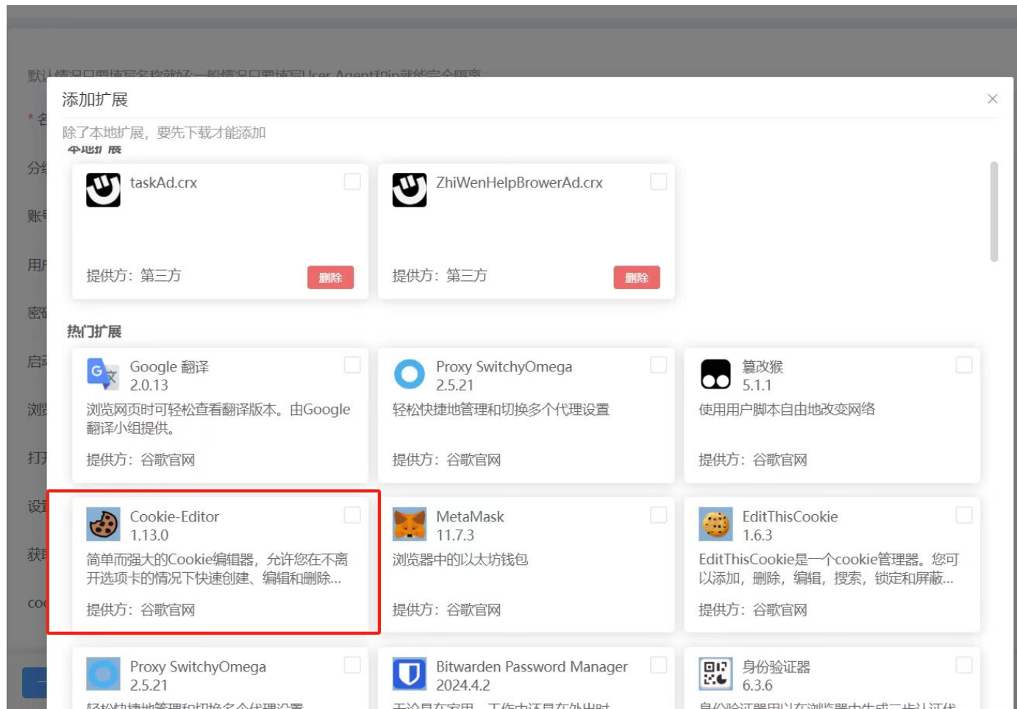Close the 添加扩展 dialog
The width and height of the screenshot is (1017, 709).
993,98
